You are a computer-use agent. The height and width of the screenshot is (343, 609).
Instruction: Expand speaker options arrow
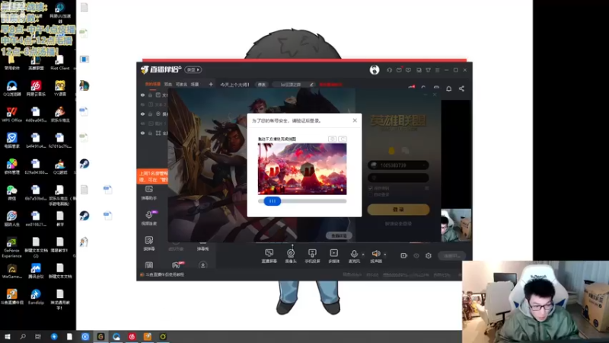(x=385, y=255)
